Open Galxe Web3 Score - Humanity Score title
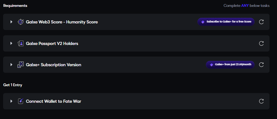 tap(62, 22)
